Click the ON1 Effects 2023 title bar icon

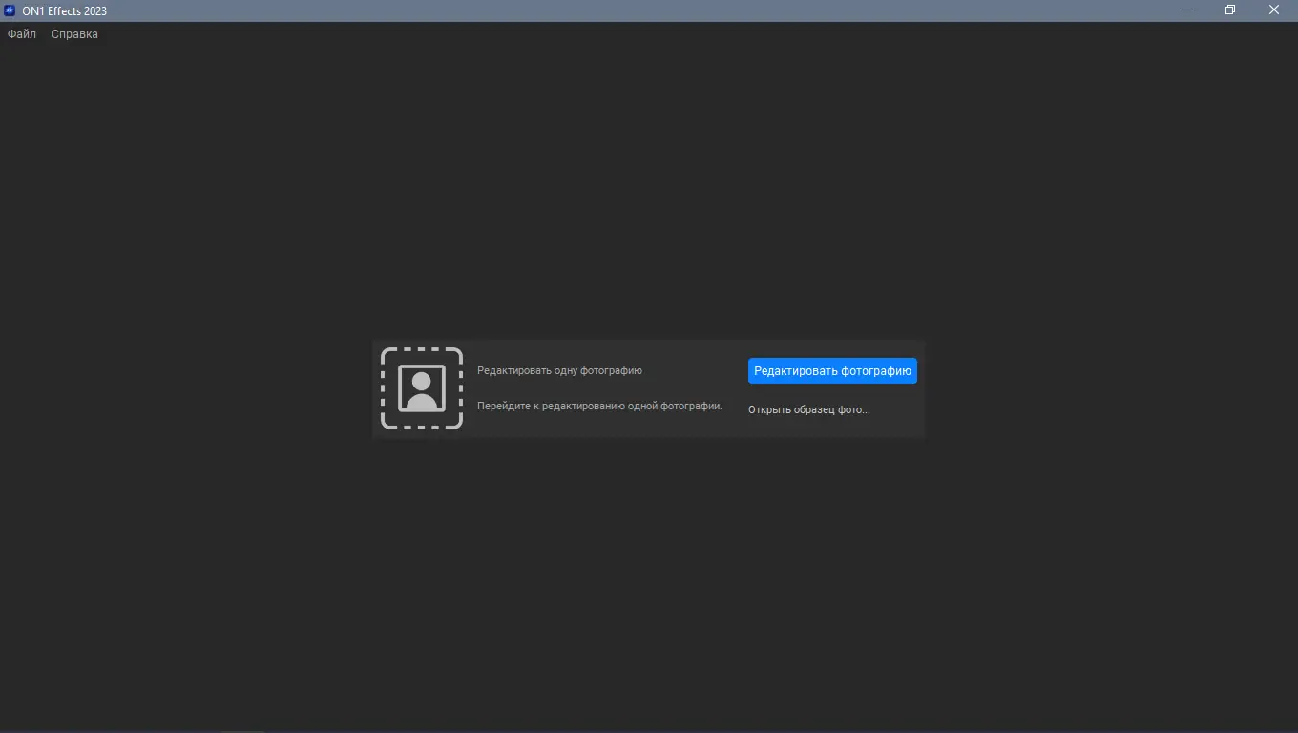[x=10, y=10]
